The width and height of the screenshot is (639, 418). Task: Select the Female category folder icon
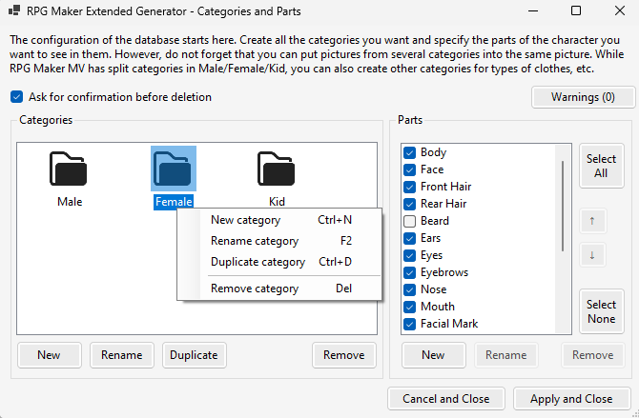point(173,169)
